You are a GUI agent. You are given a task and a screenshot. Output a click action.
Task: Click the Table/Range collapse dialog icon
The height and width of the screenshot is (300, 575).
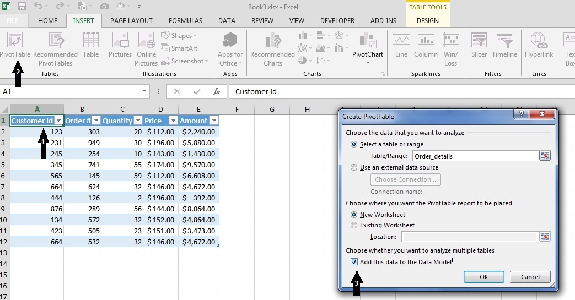point(545,156)
